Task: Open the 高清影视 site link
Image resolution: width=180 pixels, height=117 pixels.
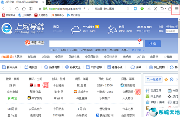Action: 128,85
